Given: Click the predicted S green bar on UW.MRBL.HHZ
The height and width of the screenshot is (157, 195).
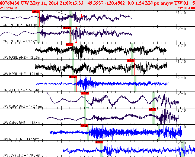Looking at the screenshot, I should [132, 51].
